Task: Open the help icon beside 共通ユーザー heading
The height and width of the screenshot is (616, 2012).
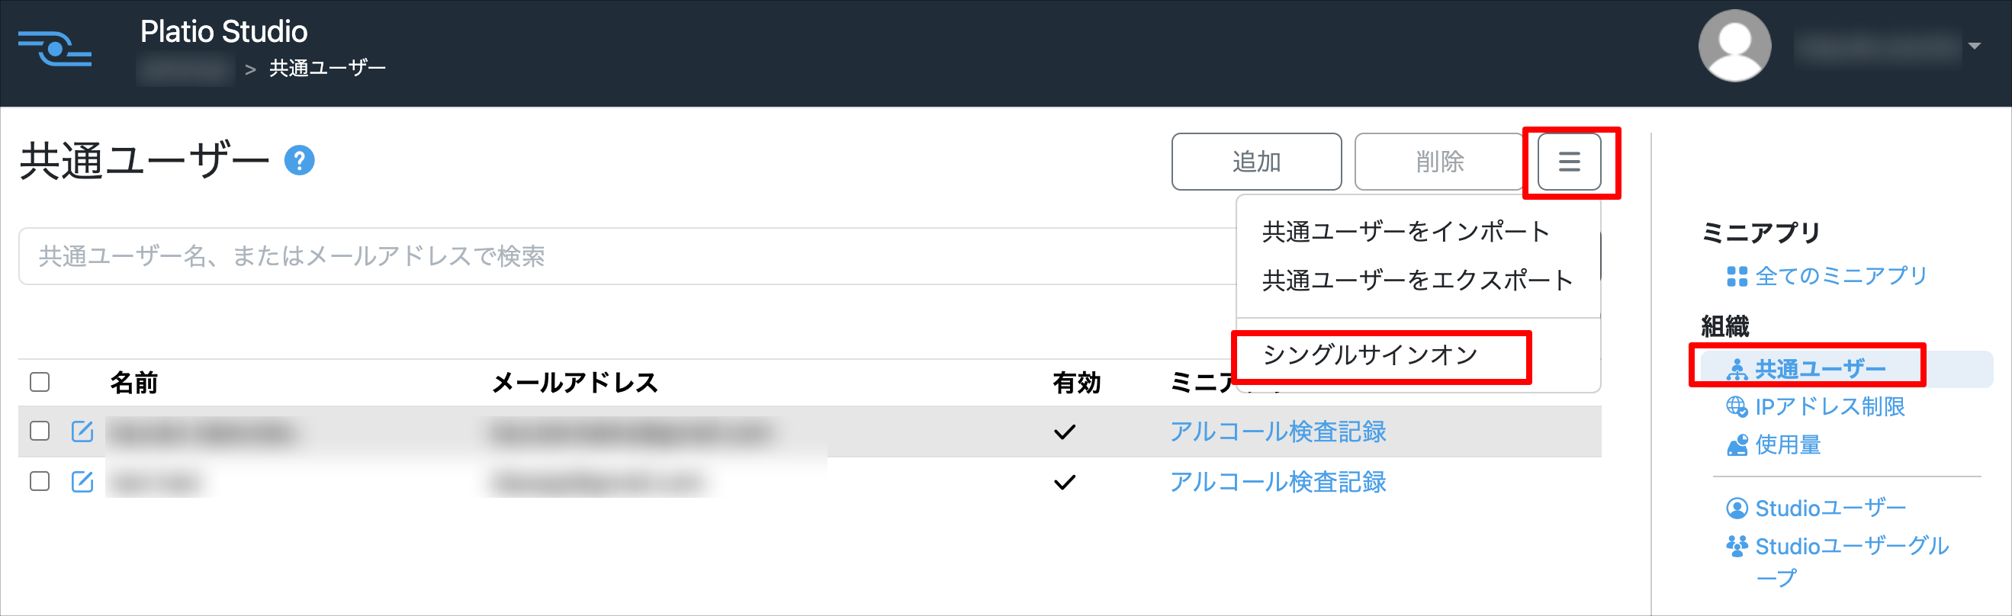Action: point(299,161)
